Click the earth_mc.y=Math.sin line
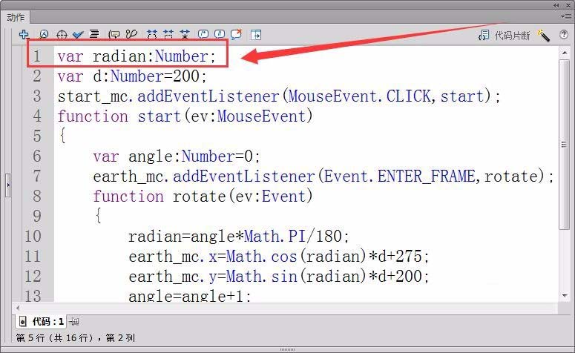This screenshot has width=575, height=353. point(279,276)
